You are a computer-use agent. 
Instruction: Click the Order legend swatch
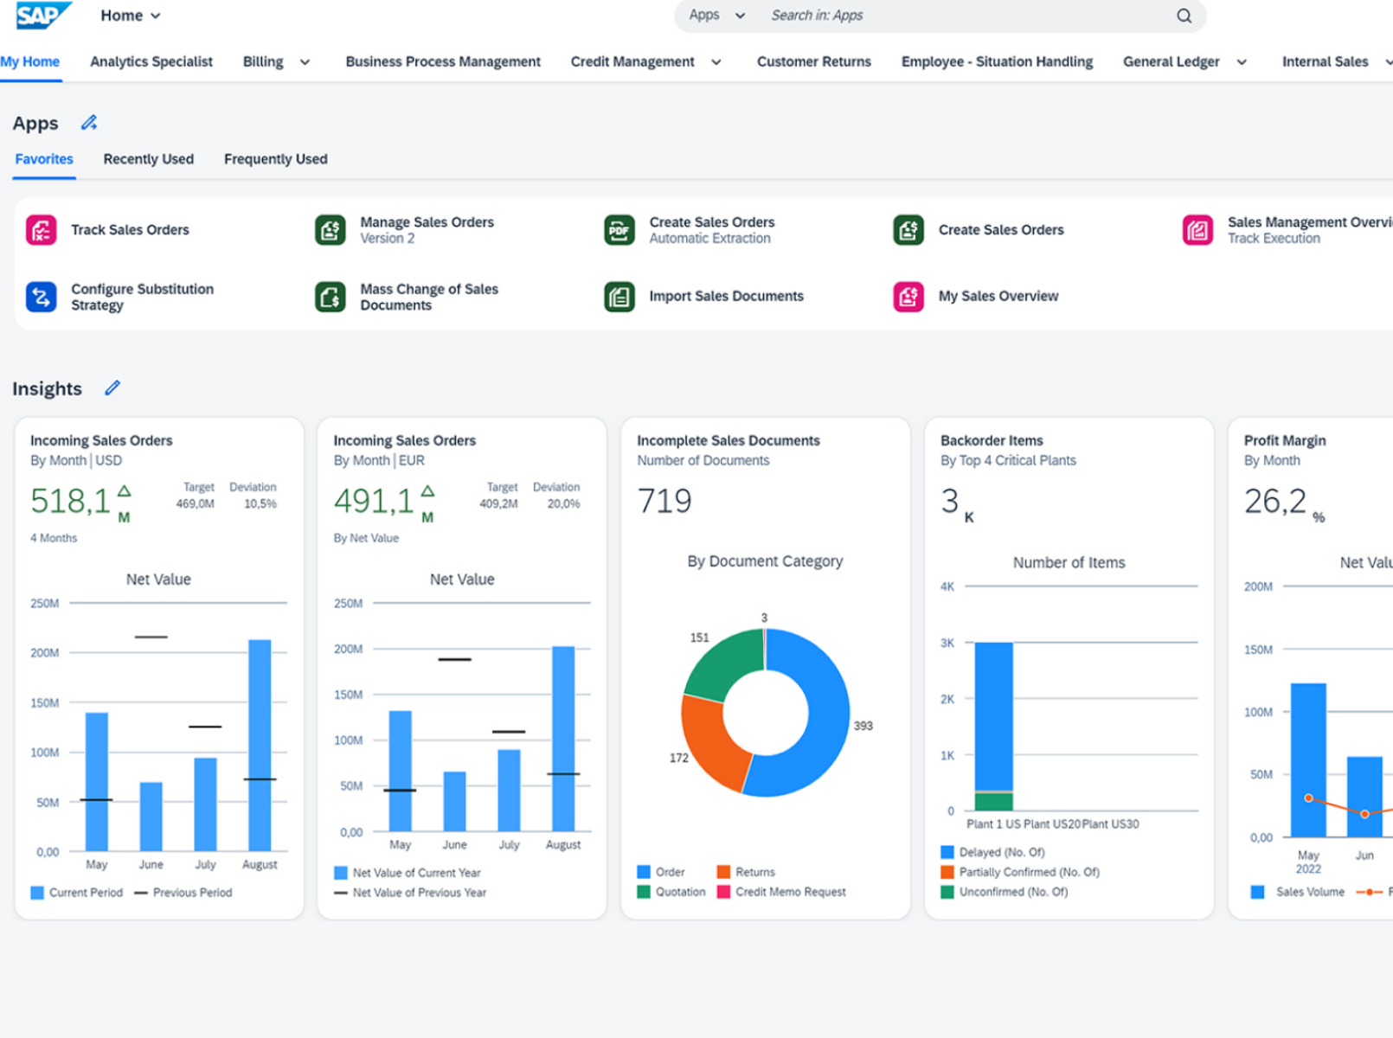coord(644,872)
